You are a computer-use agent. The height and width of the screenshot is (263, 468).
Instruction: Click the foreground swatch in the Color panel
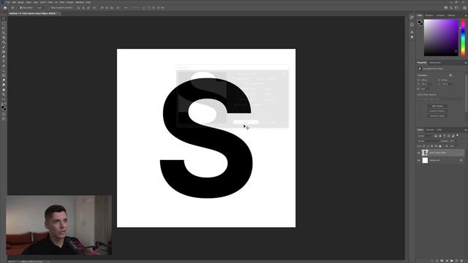[x=419, y=22]
